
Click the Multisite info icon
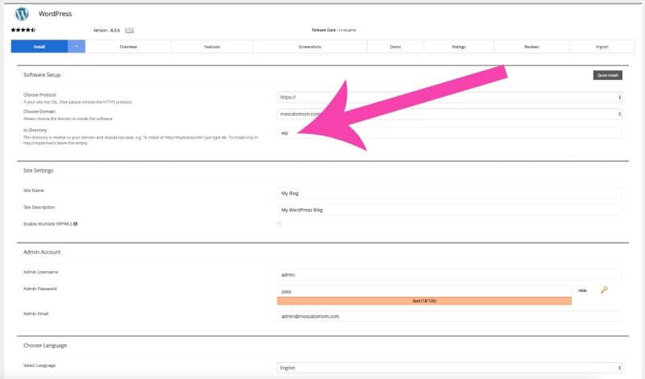[x=76, y=224]
